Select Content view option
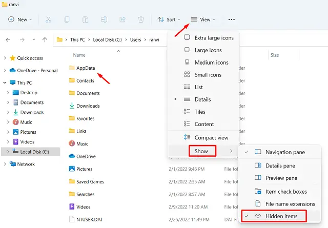328x228 pixels. [203, 124]
